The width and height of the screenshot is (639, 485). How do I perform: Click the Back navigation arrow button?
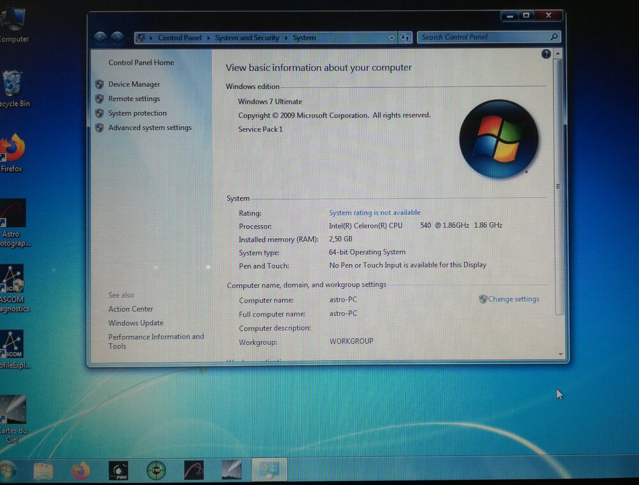coord(100,38)
